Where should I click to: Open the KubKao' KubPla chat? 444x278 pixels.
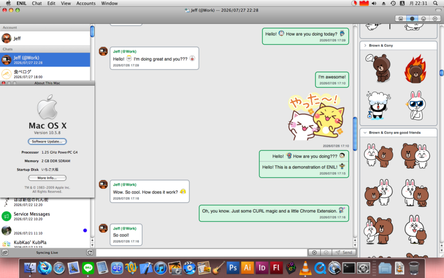45,243
